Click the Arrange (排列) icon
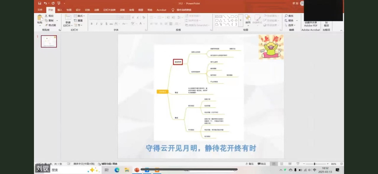Screen dimensions: 378x174 click(x=248, y=18)
